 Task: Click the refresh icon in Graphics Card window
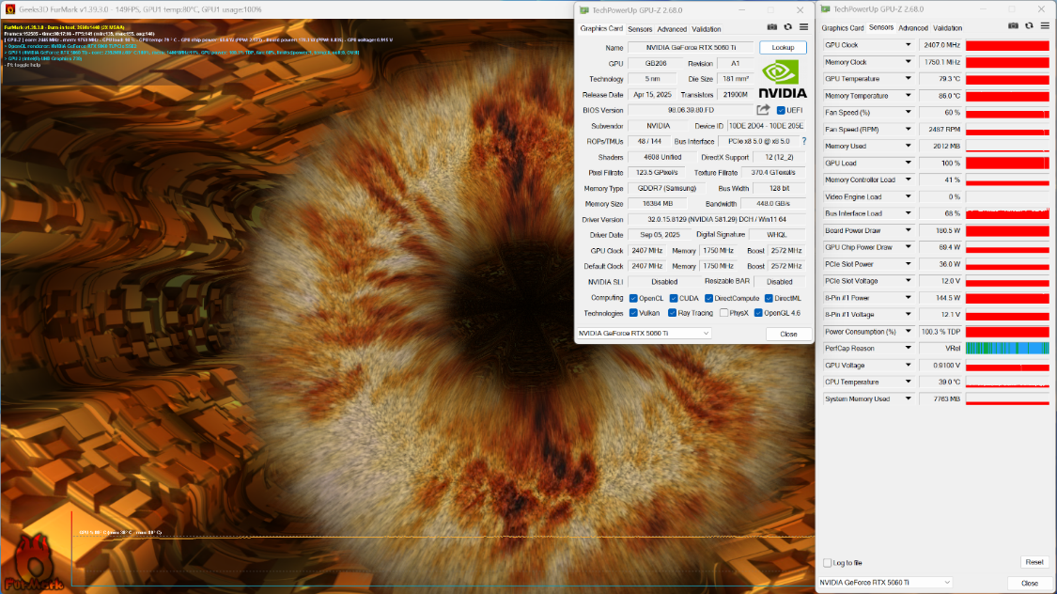(x=788, y=27)
